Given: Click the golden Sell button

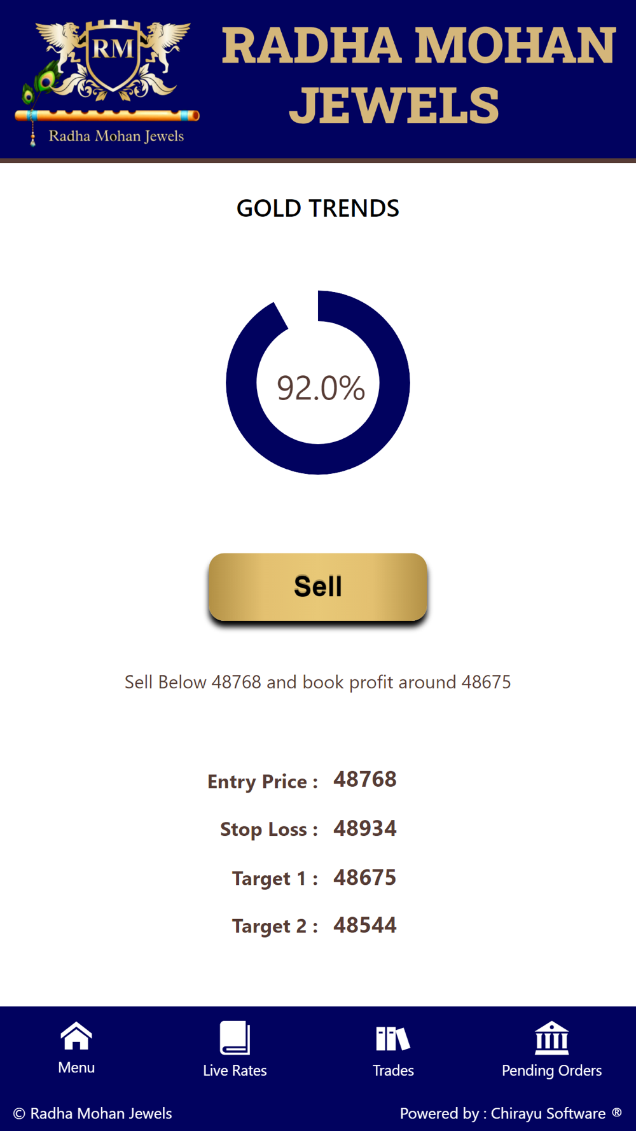Looking at the screenshot, I should coord(318,586).
